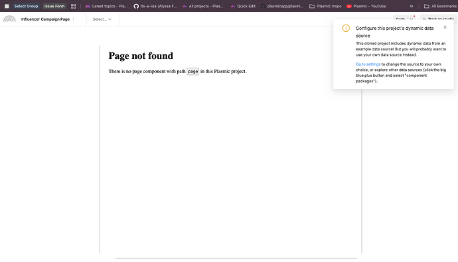
Task: Open the Influencer Campaign Page options menu
Action: click(x=73, y=19)
